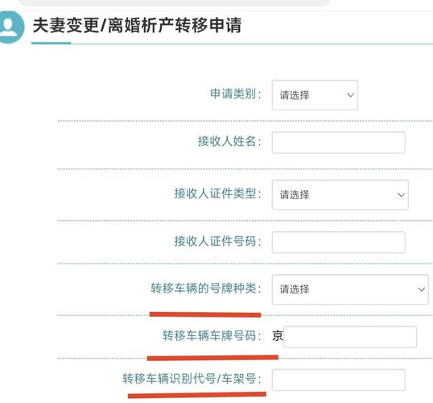The image size is (433, 403).
Task: Click the user avatar icon beside the title
Action: pyautogui.click(x=11, y=27)
